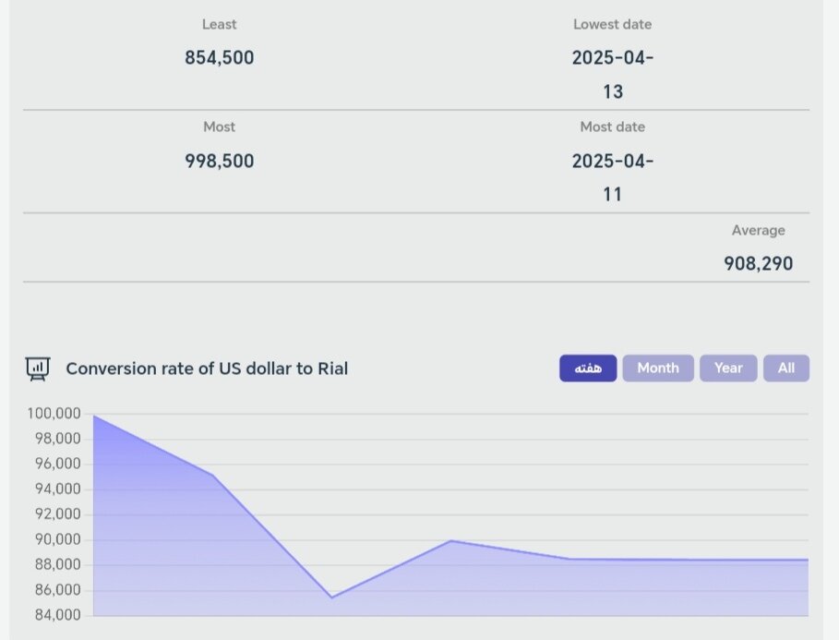Click the chart's starting peak point

[x=94, y=416]
